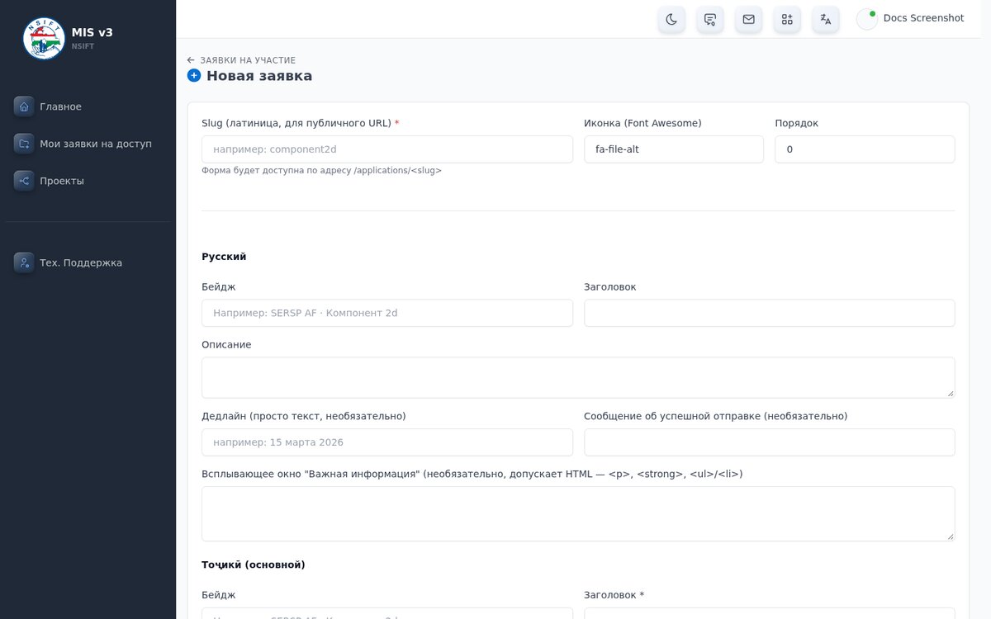
Task: Select the Порядок number field
Action: pyautogui.click(x=865, y=149)
